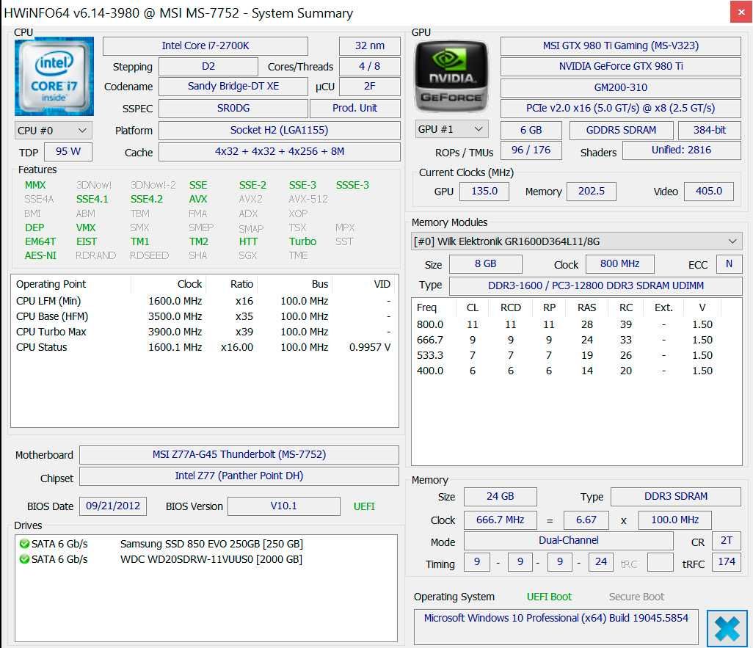Click the Memory clock value 202.5
The image size is (753, 648).
[591, 192]
